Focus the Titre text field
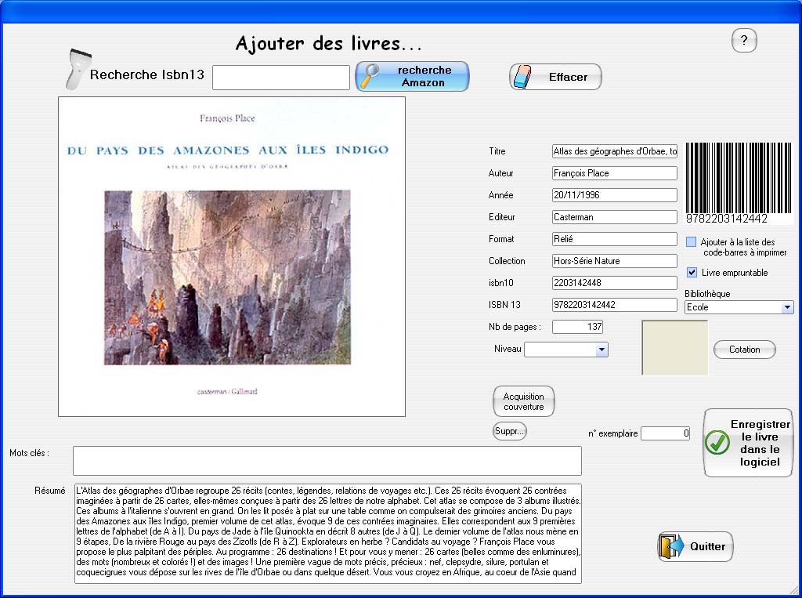The width and height of the screenshot is (802, 598). 614,151
